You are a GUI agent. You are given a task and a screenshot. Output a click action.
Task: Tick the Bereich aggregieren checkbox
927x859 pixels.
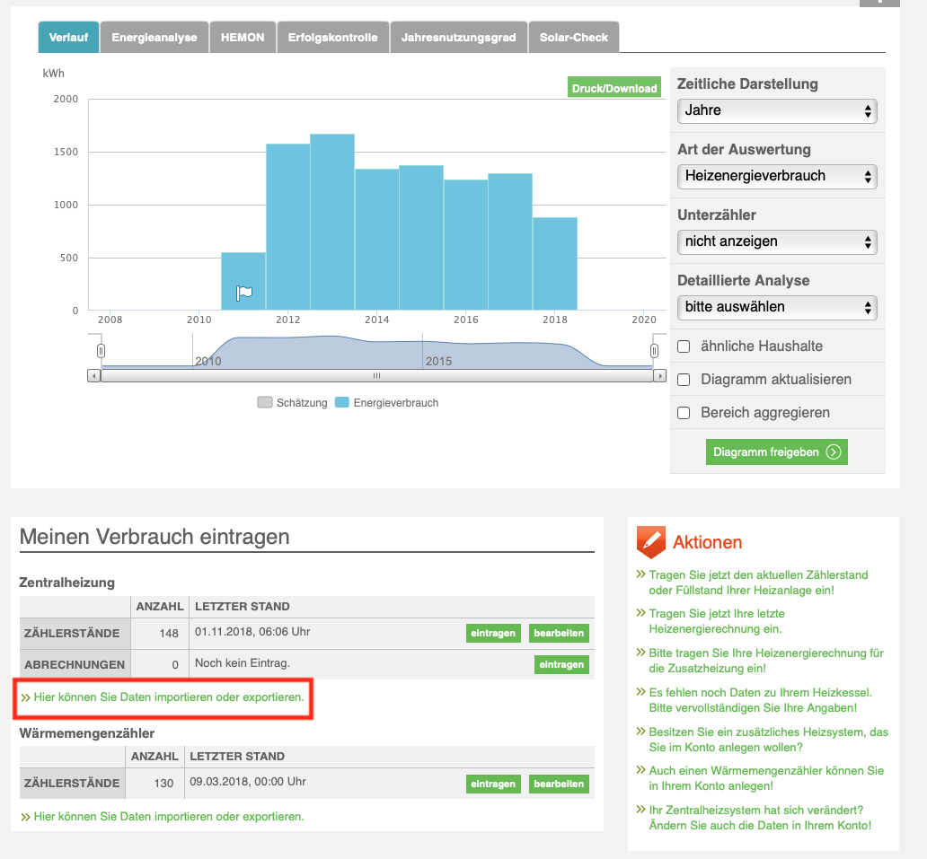click(684, 413)
